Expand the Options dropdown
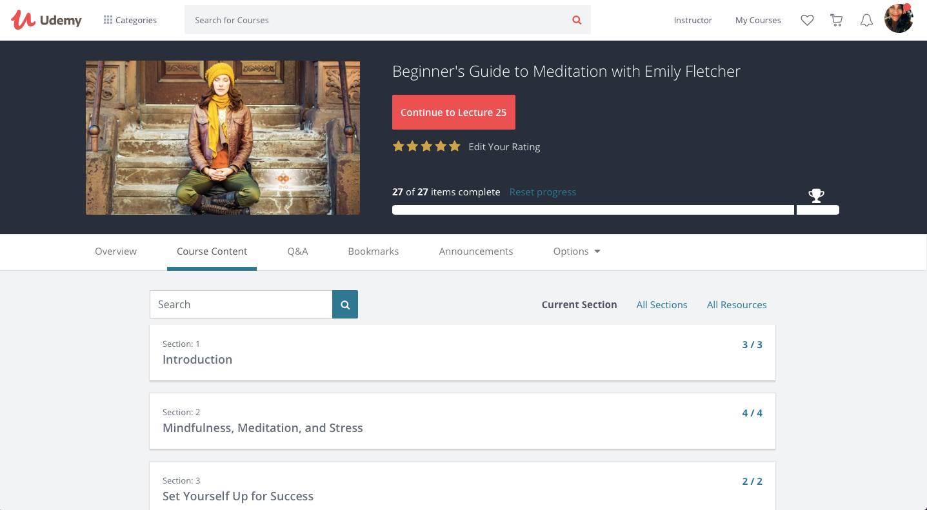The image size is (927, 510). [577, 251]
